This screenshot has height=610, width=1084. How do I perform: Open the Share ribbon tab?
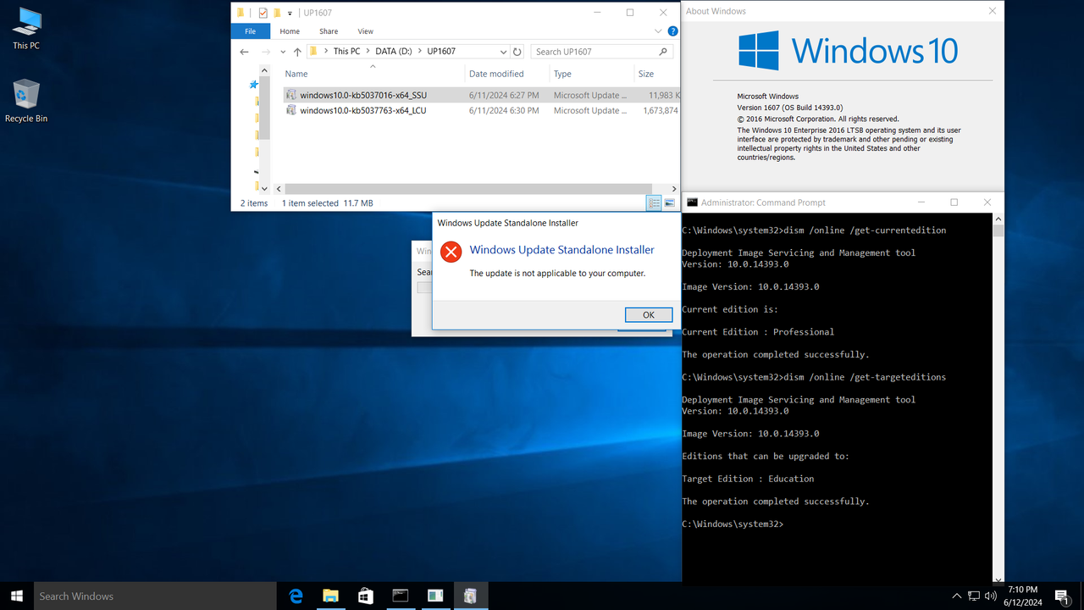[x=329, y=31]
